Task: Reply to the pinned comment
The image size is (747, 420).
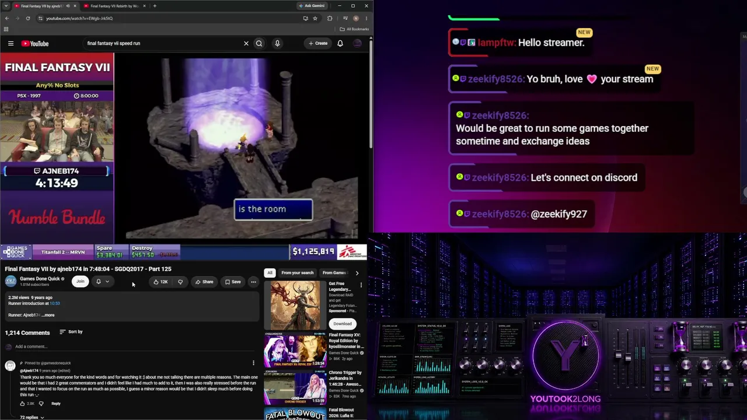Action: pyautogui.click(x=56, y=404)
